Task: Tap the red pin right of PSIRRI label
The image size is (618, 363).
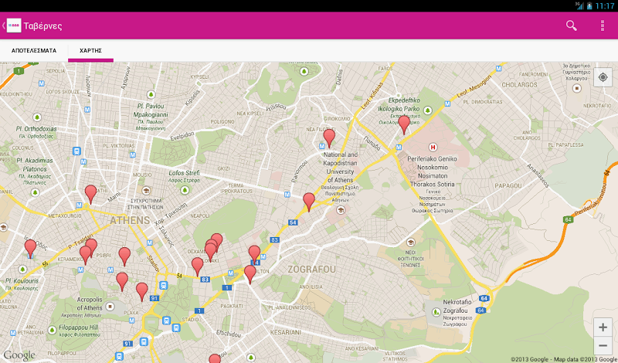Action: point(124,256)
